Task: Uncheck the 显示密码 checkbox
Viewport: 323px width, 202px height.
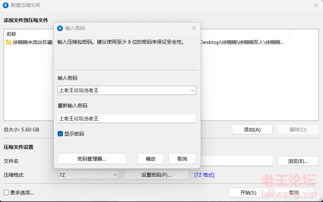Action: click(x=60, y=134)
